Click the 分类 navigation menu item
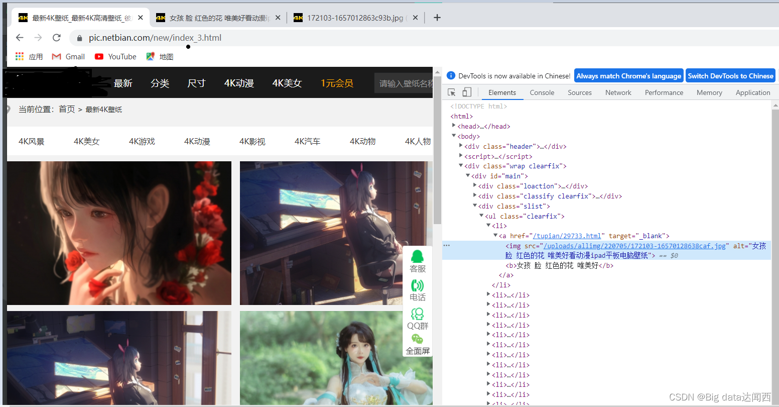 click(x=160, y=83)
